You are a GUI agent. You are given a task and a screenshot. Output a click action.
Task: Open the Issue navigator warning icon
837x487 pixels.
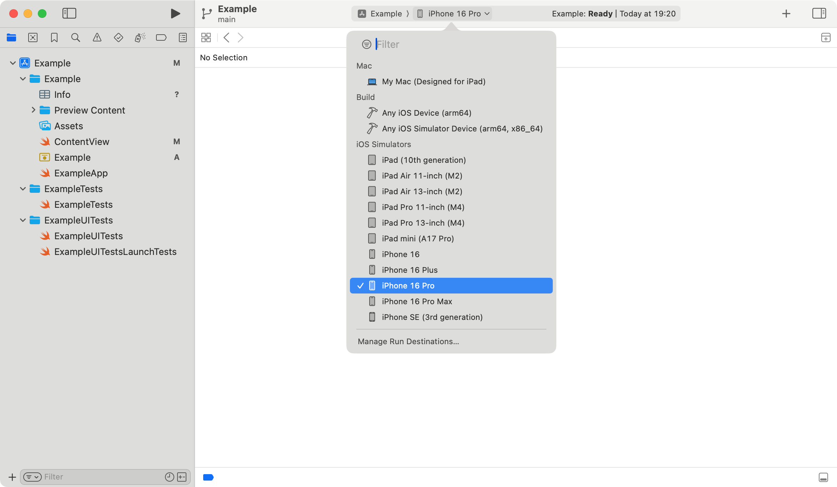point(97,37)
